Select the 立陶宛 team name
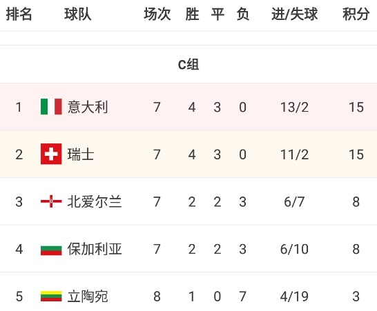The image size is (377, 311). 88,296
